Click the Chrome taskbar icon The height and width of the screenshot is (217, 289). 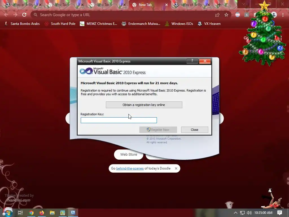click(31, 213)
